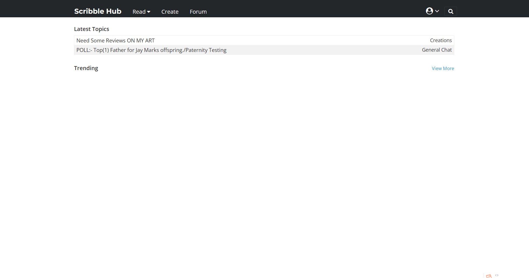Collapse the Read navigation dropdown

141,12
